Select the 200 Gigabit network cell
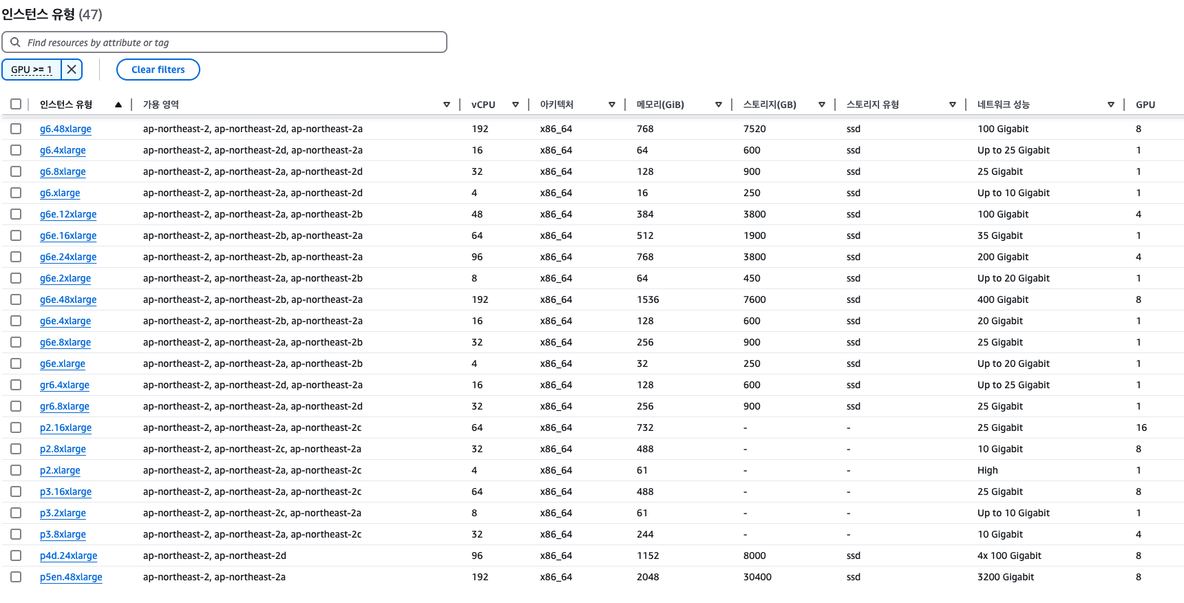The height and width of the screenshot is (603, 1184). (1003, 257)
